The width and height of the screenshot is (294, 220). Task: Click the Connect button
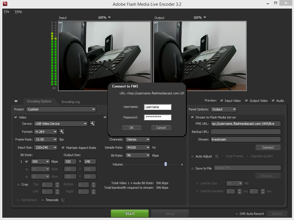[268, 148]
